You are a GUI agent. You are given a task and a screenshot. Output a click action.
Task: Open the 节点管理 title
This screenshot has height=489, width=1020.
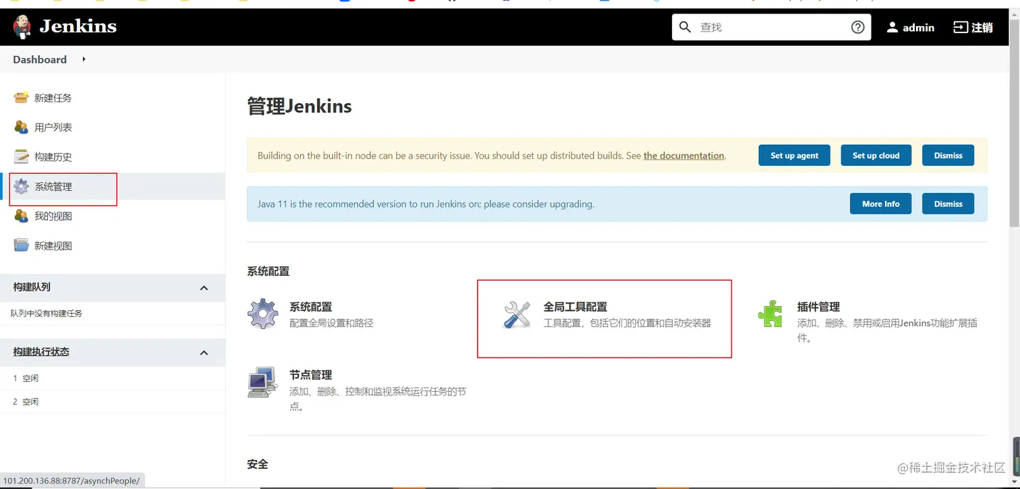click(310, 375)
